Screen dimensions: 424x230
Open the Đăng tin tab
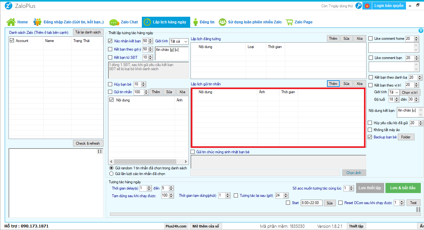coord(203,22)
